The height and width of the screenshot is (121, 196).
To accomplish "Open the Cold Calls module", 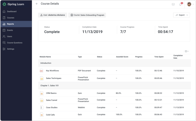I will (50, 115).
